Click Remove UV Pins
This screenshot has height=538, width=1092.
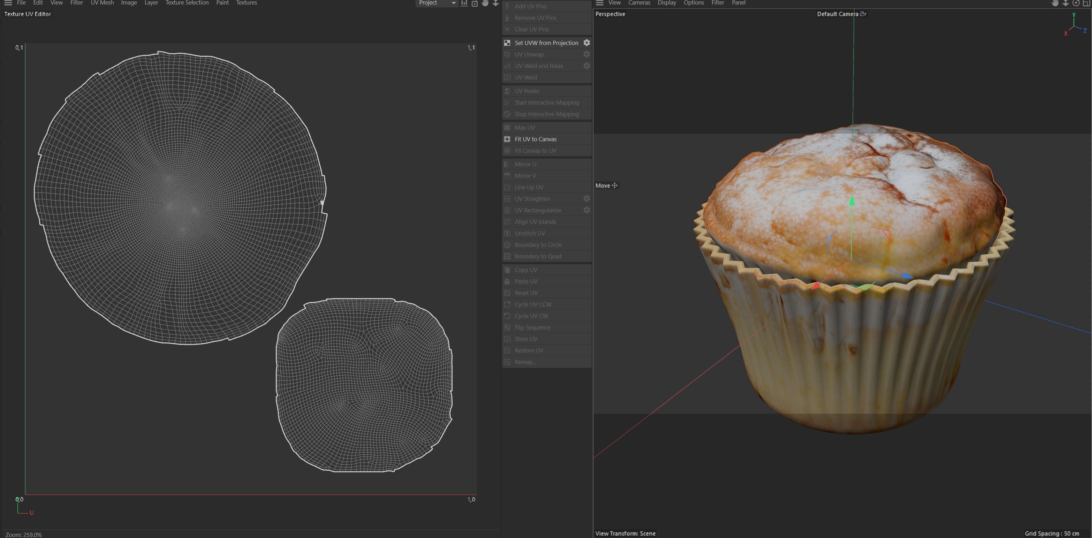[x=547, y=17]
